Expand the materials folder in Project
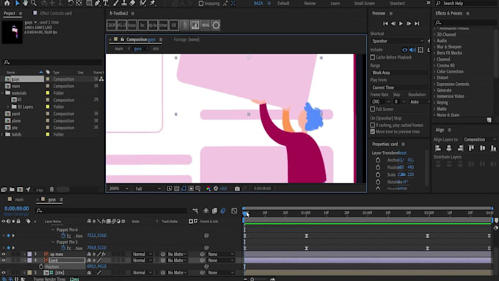Viewport: 499px width, 281px height. 3,93
